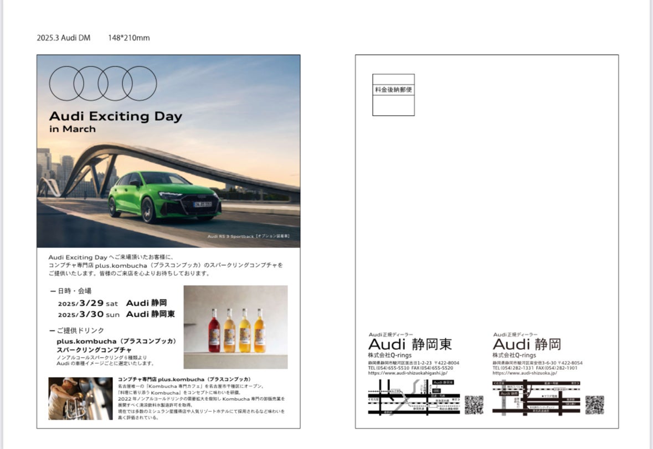
Task: Click the Audi 静岡東 QR code
Action: click(475, 405)
